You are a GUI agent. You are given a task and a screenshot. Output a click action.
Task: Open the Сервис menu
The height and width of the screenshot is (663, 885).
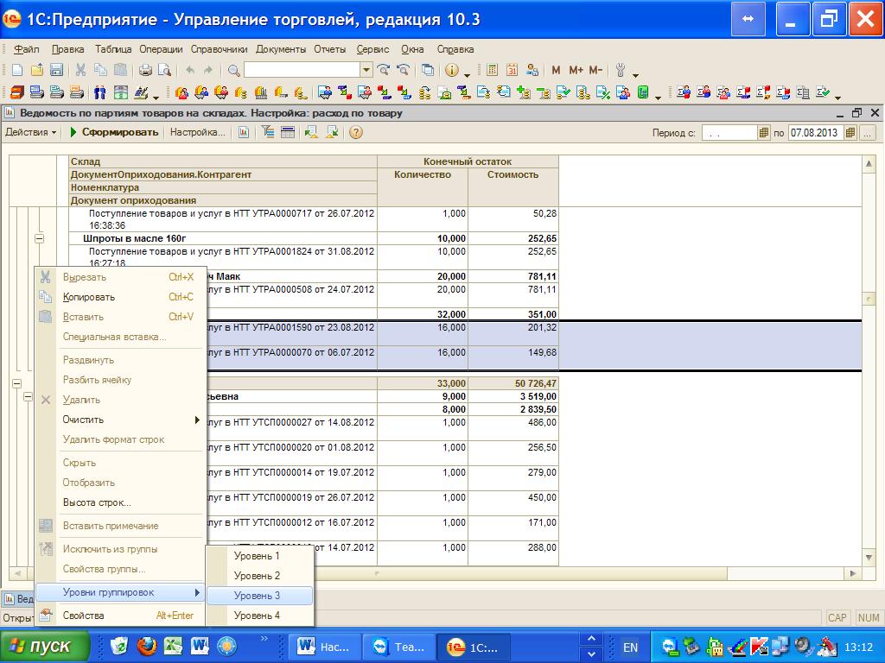(372, 49)
